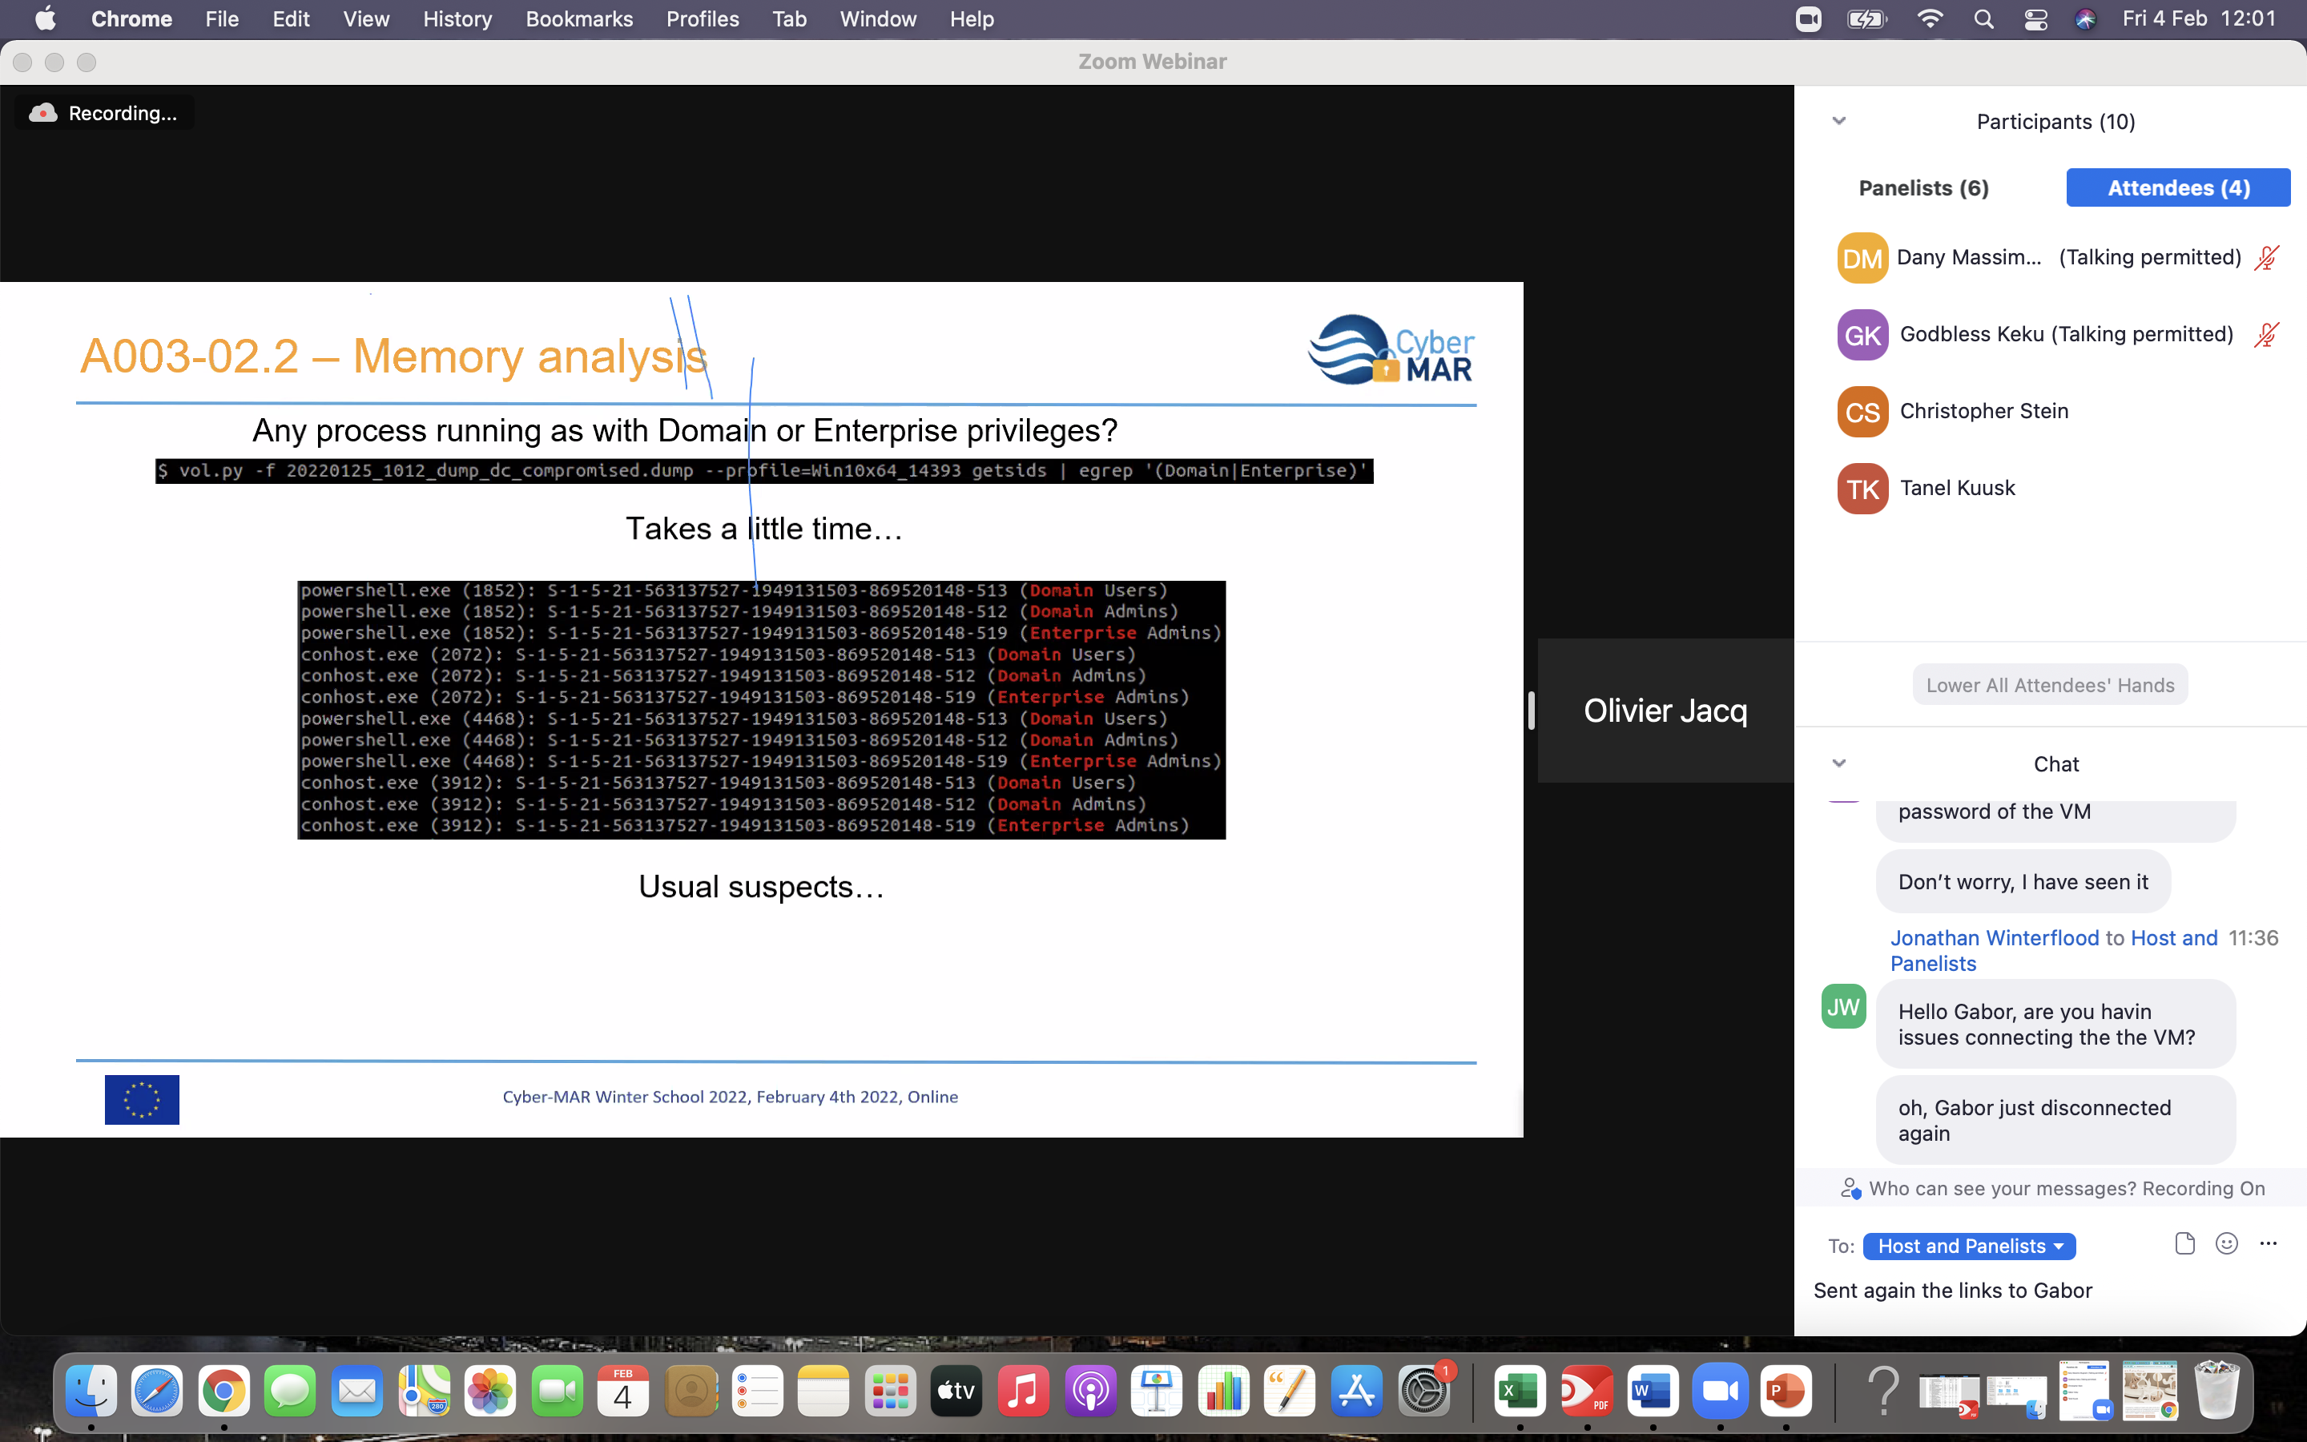Select the Attendees (4) tab

[2177, 188]
